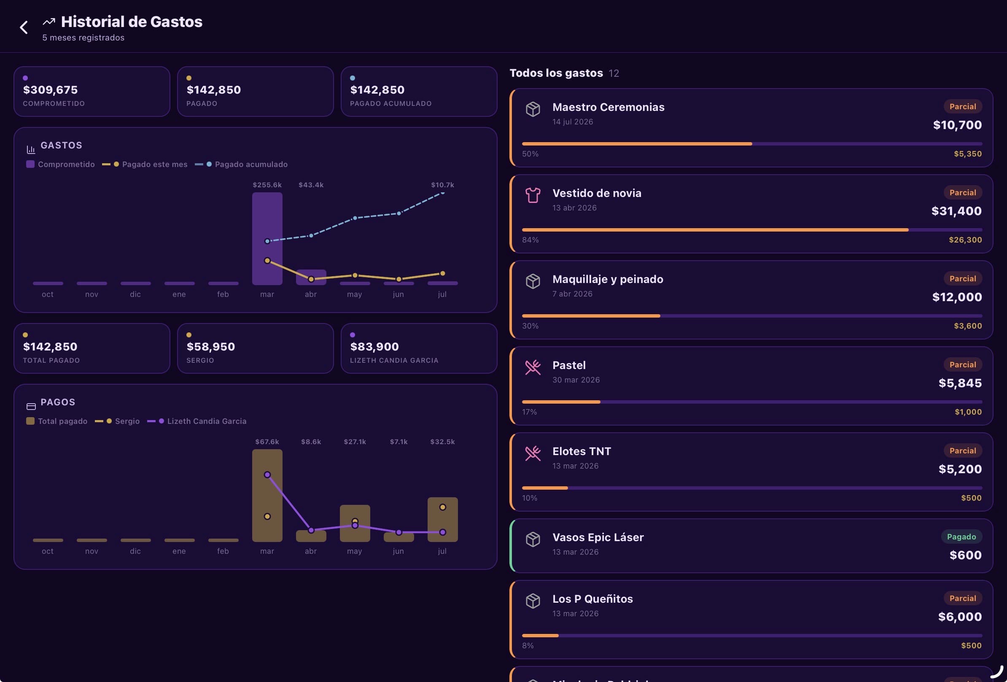Image resolution: width=1007 pixels, height=682 pixels.
Task: Click the jul point on Pagado acumulado line
Action: [442, 193]
